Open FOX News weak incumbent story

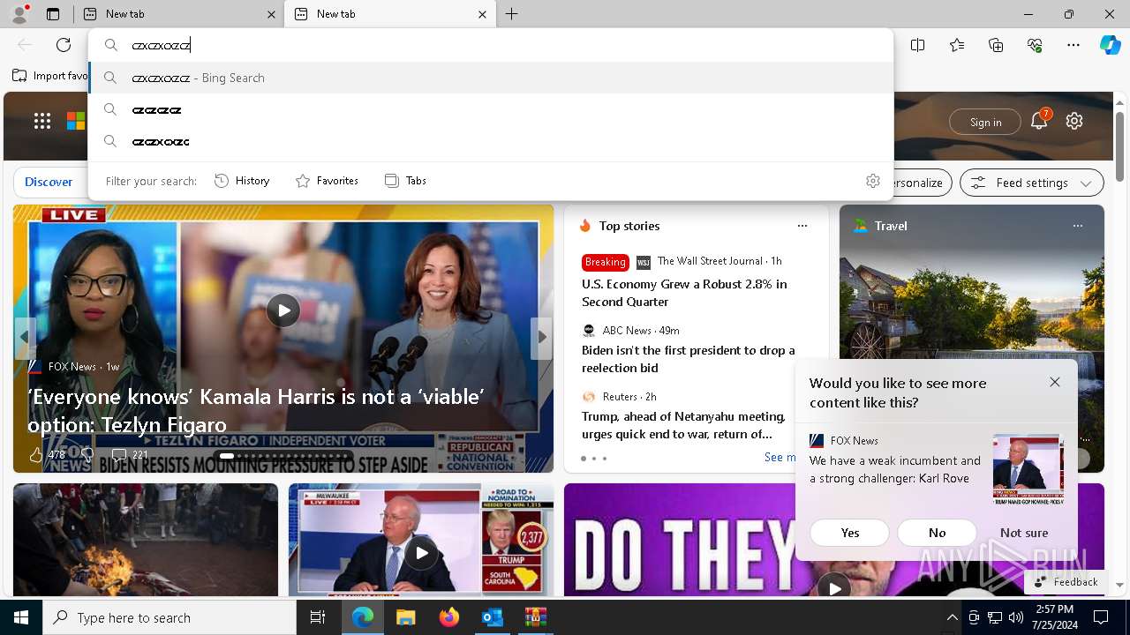tap(895, 469)
